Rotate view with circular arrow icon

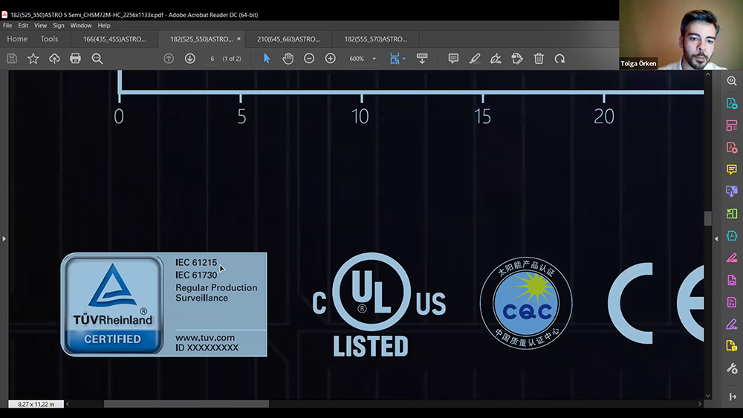(x=559, y=58)
